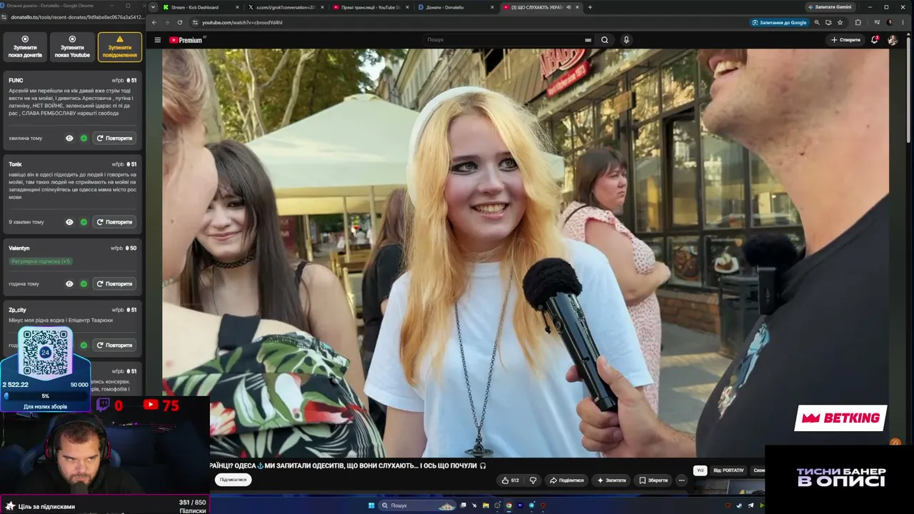Replay the Zp_city donation with 'Повторити'
914x514 pixels.
(x=115, y=345)
